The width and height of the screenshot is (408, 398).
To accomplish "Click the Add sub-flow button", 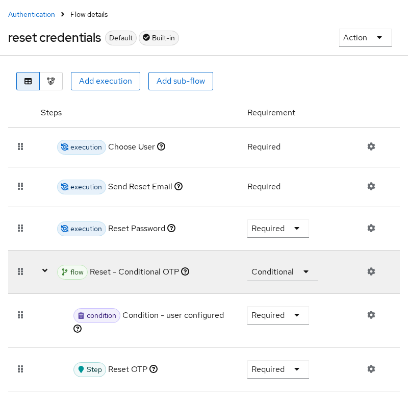I will 181,81.
